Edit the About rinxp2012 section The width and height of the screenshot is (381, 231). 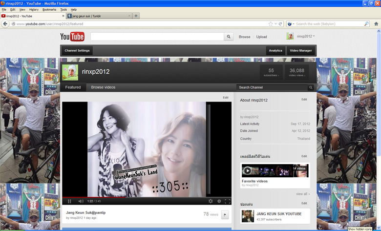(304, 99)
